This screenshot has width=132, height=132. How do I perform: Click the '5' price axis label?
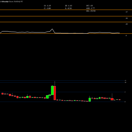(125, 92)
